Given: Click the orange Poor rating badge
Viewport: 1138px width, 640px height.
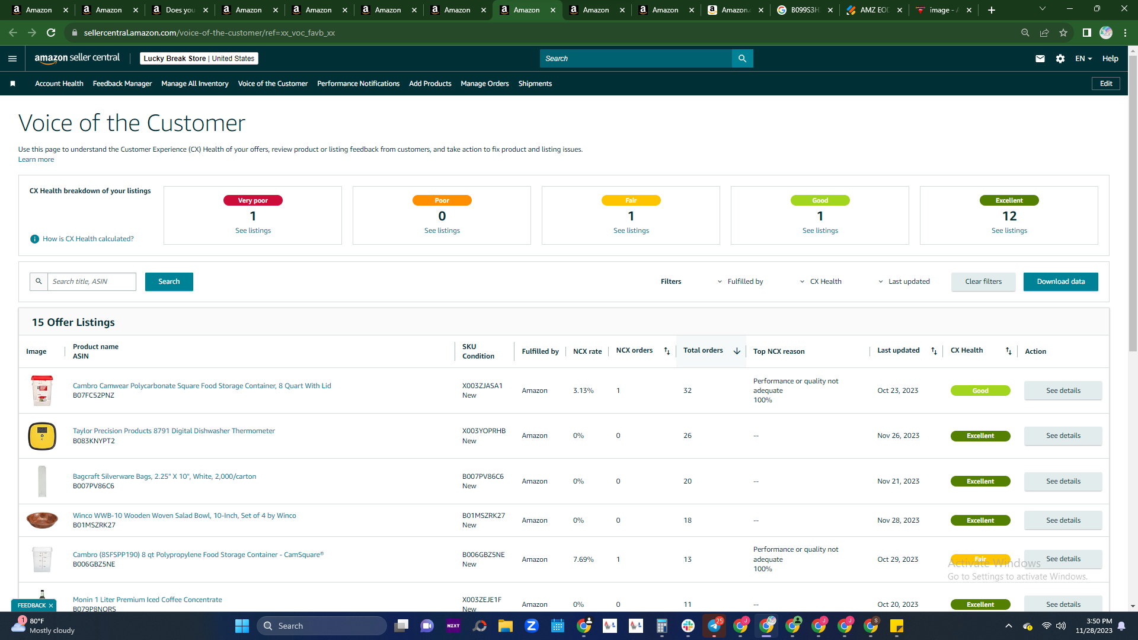Looking at the screenshot, I should point(442,200).
